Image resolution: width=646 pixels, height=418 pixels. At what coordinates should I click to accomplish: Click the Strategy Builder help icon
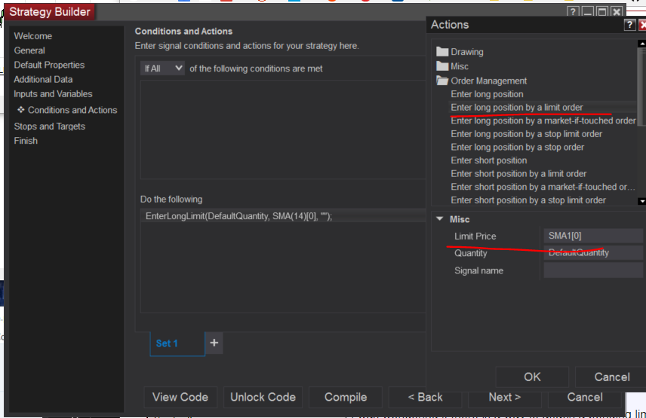[574, 12]
